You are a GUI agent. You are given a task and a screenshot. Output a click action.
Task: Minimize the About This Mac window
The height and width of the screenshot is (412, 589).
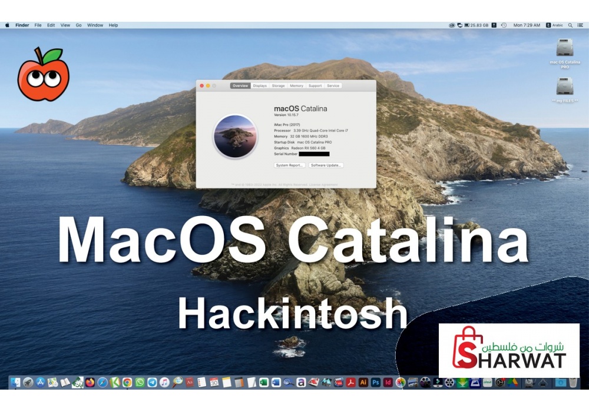coord(208,85)
